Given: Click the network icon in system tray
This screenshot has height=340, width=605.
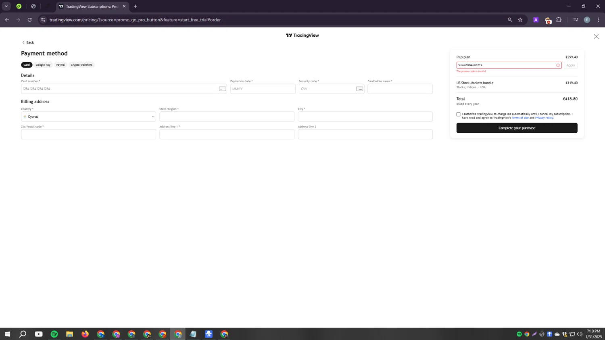Looking at the screenshot, I should coord(572,334).
